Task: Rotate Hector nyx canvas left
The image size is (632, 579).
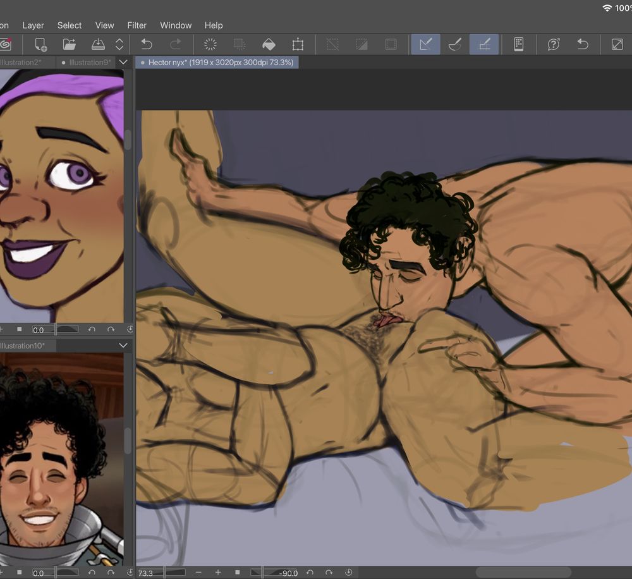Action: click(310, 573)
